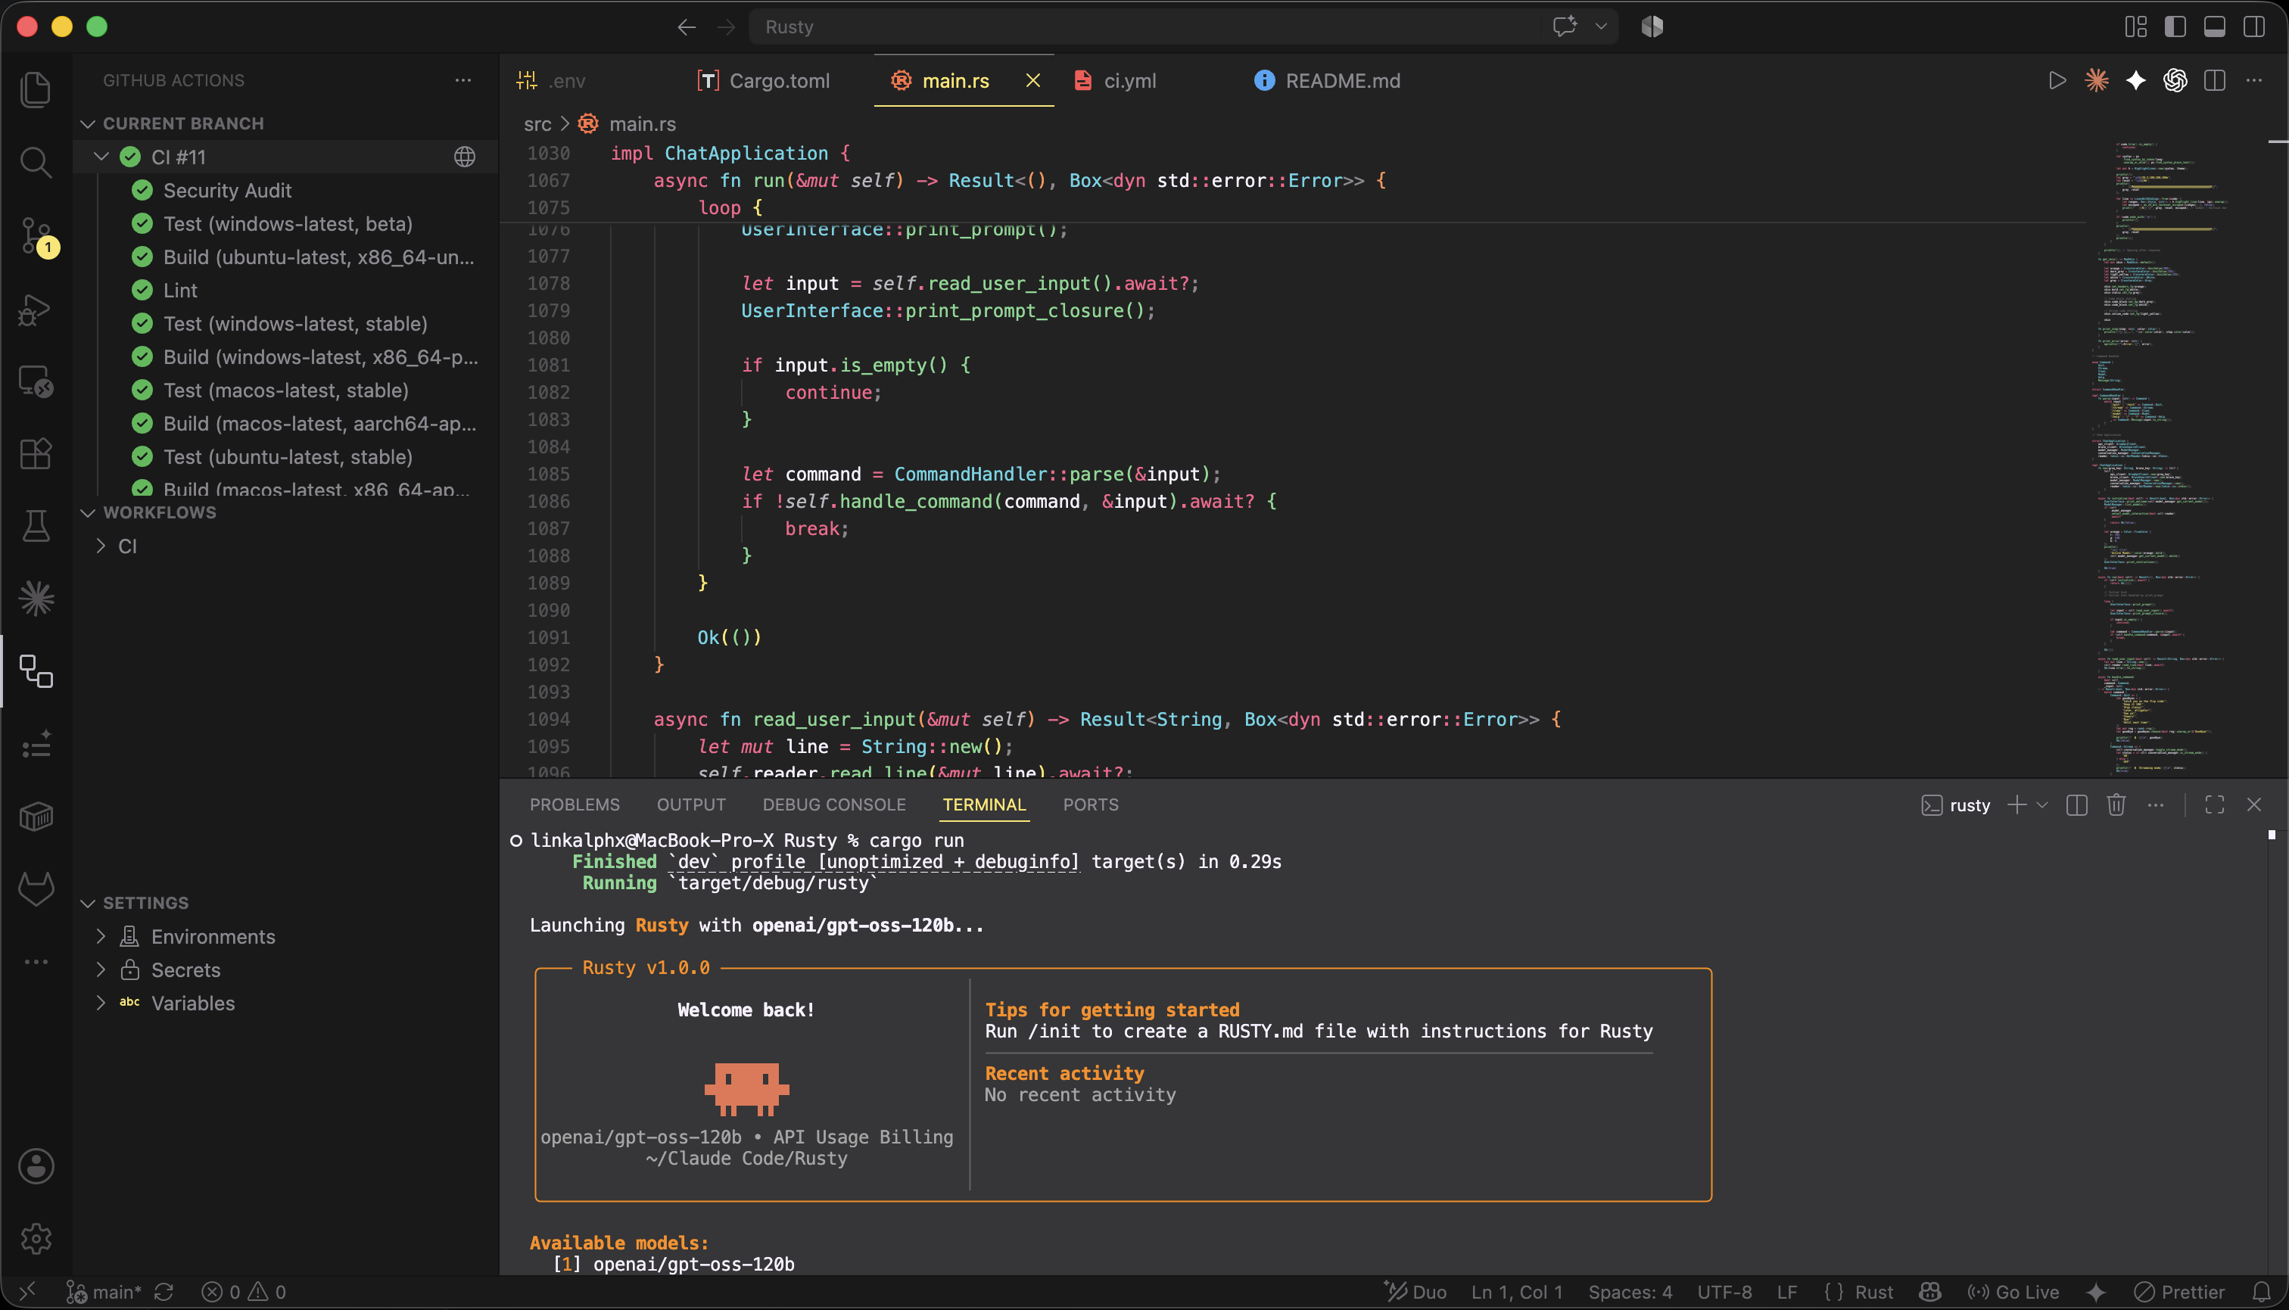
Task: Expand the Secrets settings node
Action: tap(101, 970)
